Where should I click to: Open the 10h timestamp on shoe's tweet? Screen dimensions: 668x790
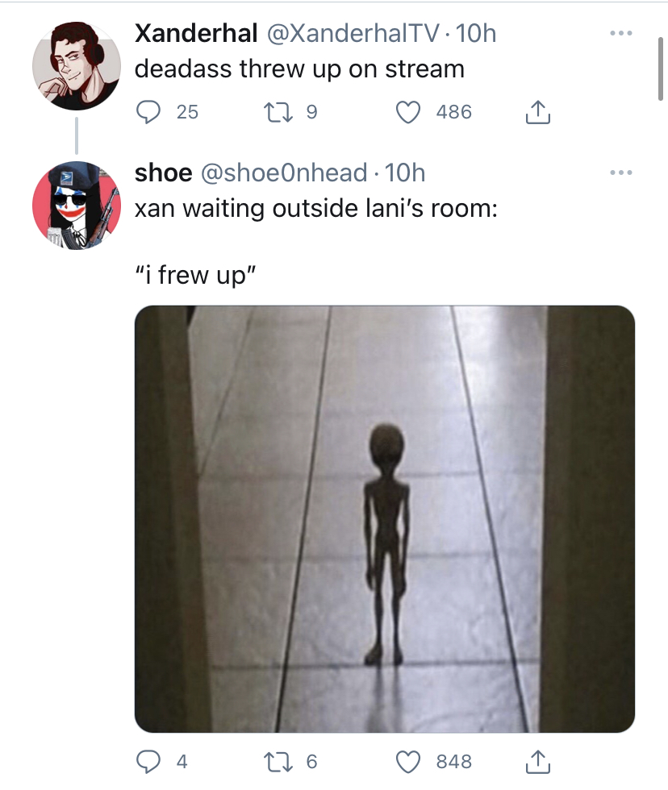pos(405,173)
